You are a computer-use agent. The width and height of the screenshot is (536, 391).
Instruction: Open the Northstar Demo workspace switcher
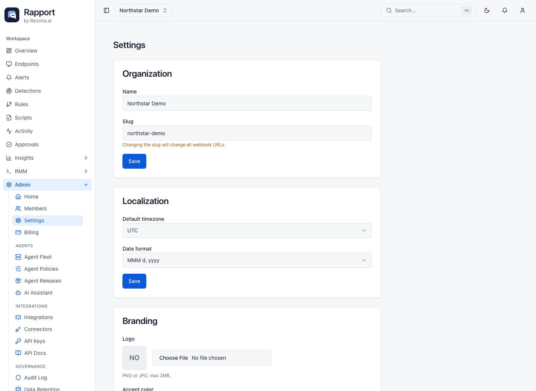pos(144,10)
